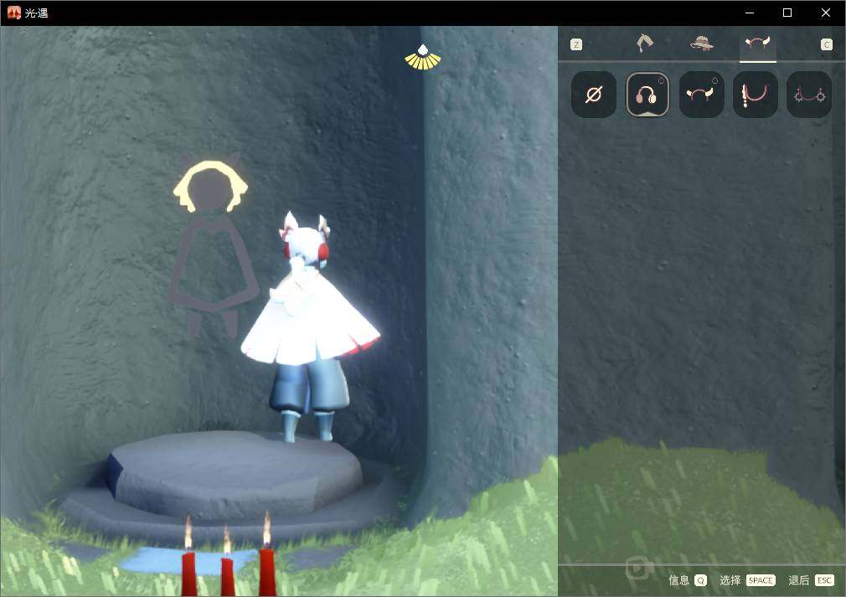
Task: Click the 光遇 app icon in title bar
Action: [14, 13]
